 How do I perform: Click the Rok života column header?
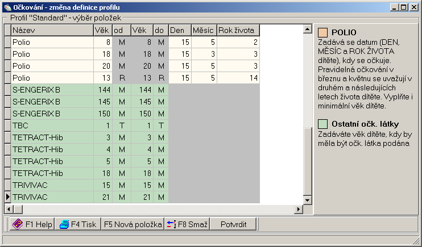238,30
